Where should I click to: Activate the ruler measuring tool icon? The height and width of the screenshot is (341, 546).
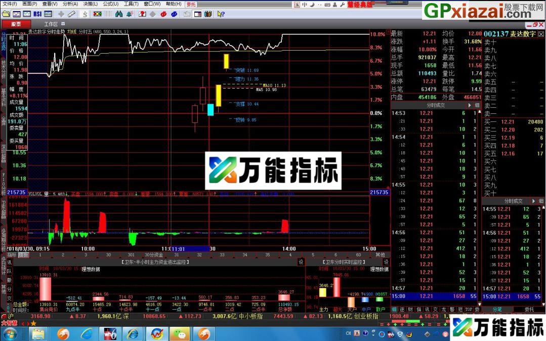pos(71,14)
